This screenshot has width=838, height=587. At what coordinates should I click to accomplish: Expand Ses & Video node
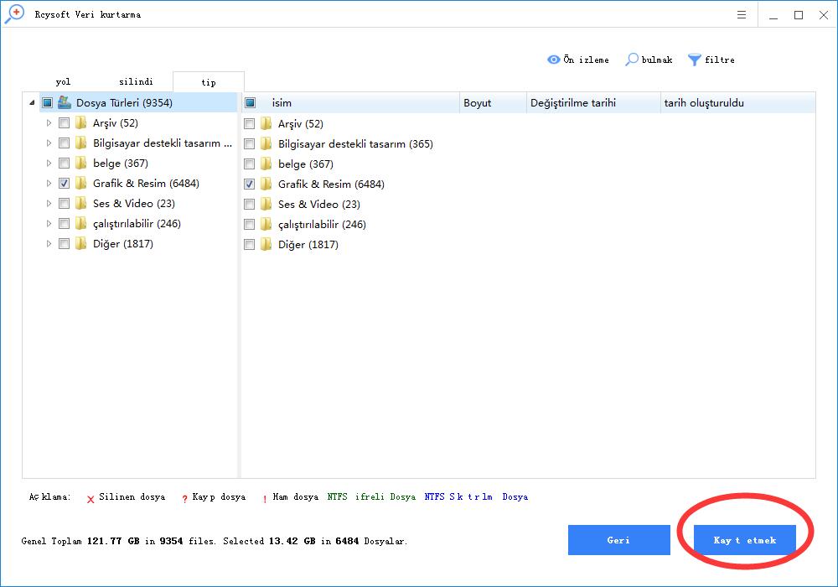[x=49, y=203]
